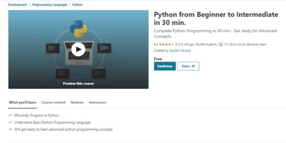
Task: Click the Understand Basic Python Programming Language text
Action: point(52,122)
